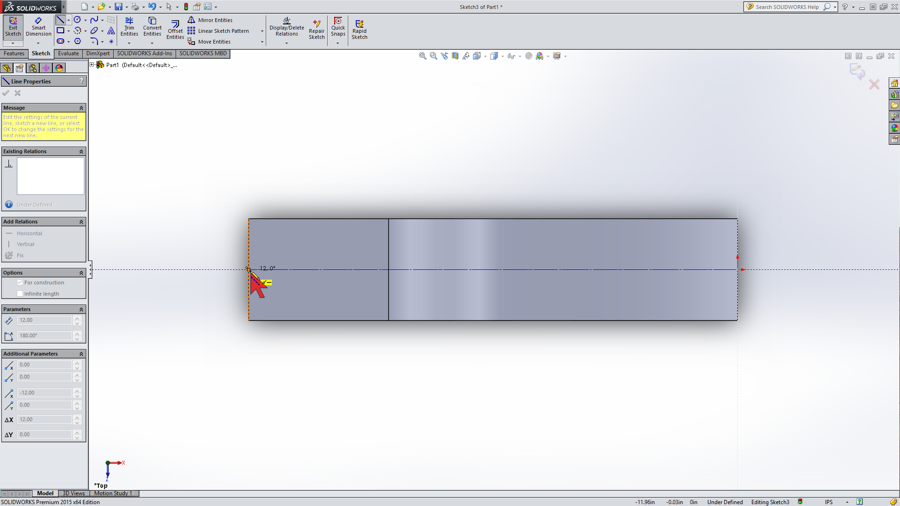Confirm Line Properties with the green checkmark
Image resolution: width=900 pixels, height=506 pixels.
(x=6, y=93)
